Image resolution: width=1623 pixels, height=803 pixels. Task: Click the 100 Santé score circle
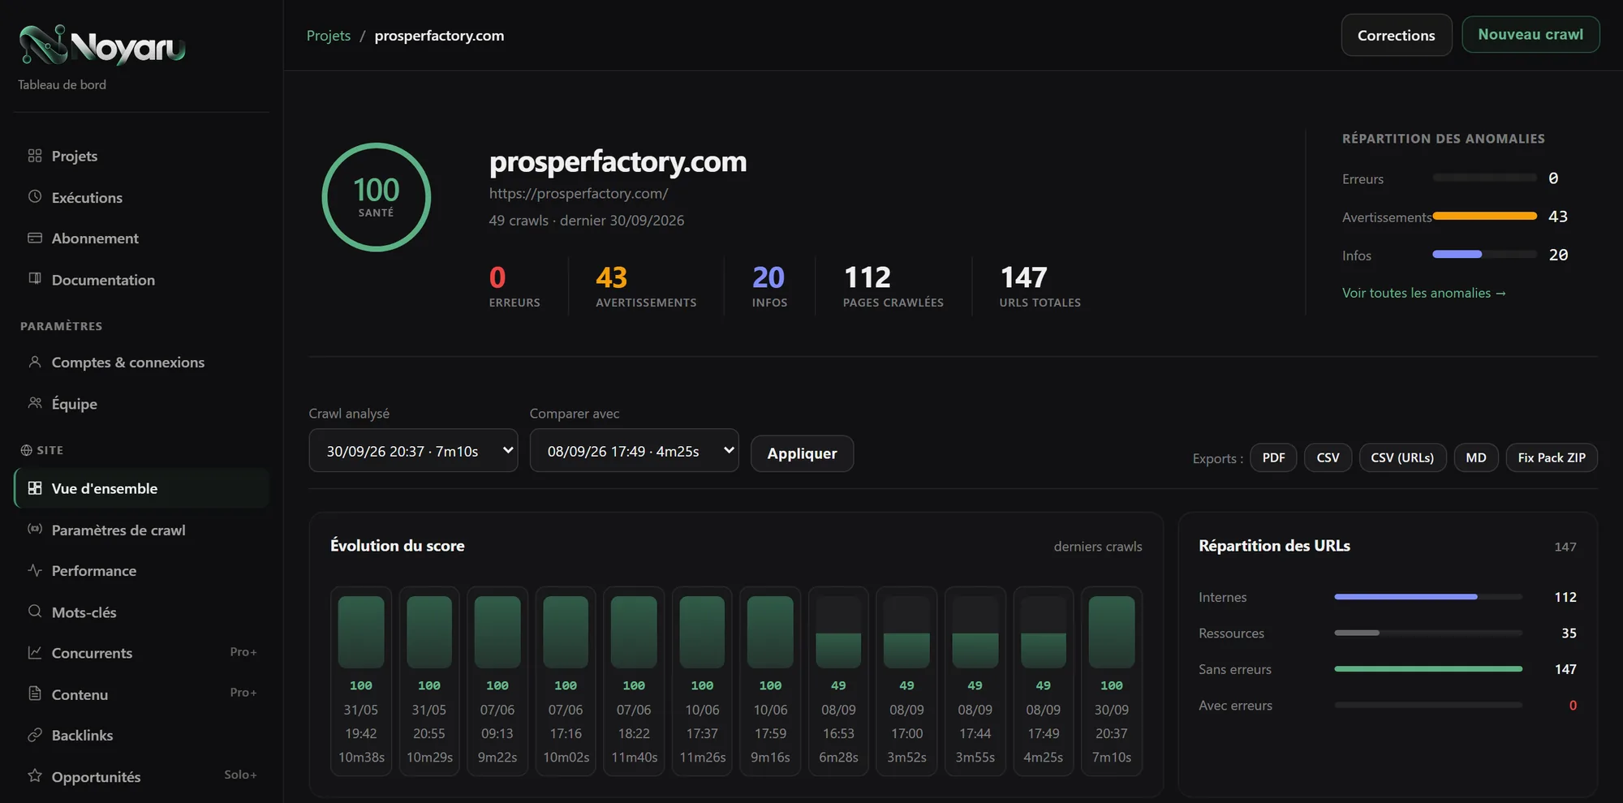tap(377, 197)
